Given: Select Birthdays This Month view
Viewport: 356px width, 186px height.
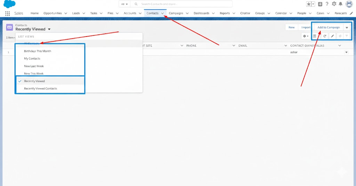Looking at the screenshot, I should pyautogui.click(x=38, y=51).
